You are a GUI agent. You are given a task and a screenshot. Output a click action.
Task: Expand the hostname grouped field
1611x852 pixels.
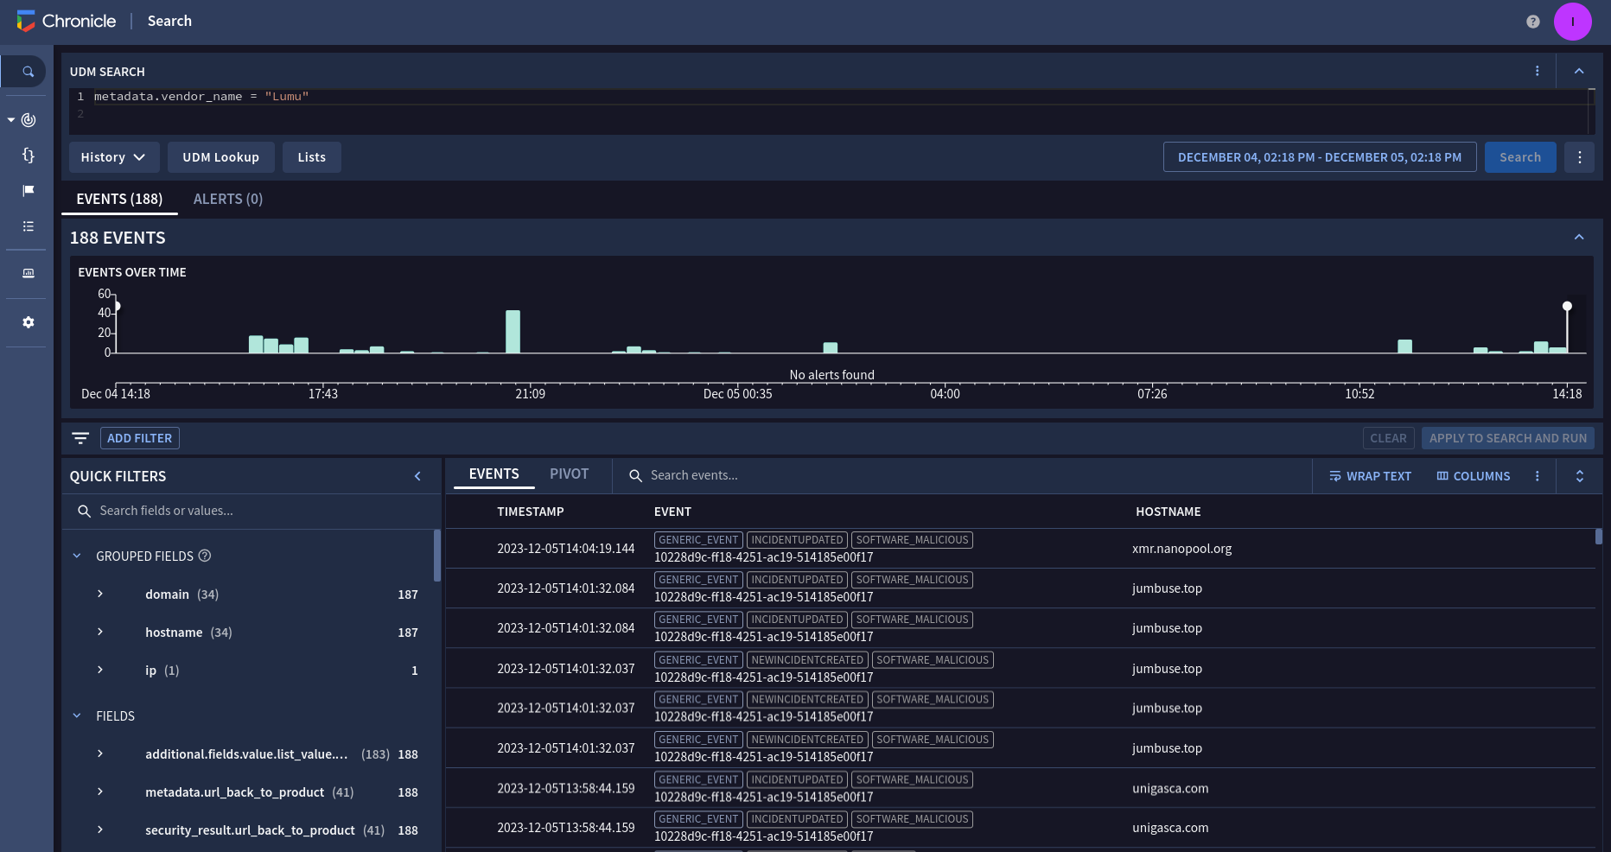point(100,633)
